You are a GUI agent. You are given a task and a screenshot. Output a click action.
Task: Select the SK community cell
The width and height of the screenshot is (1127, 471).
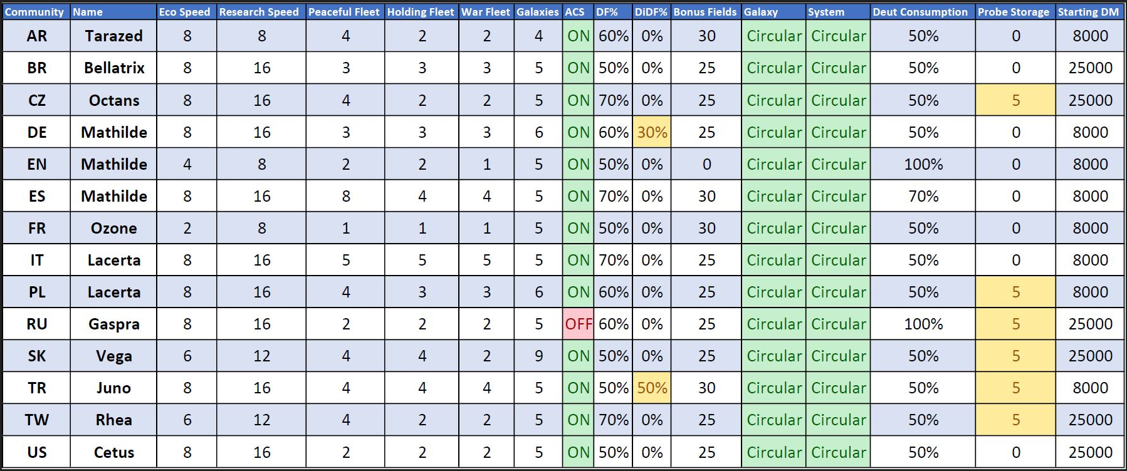click(36, 356)
